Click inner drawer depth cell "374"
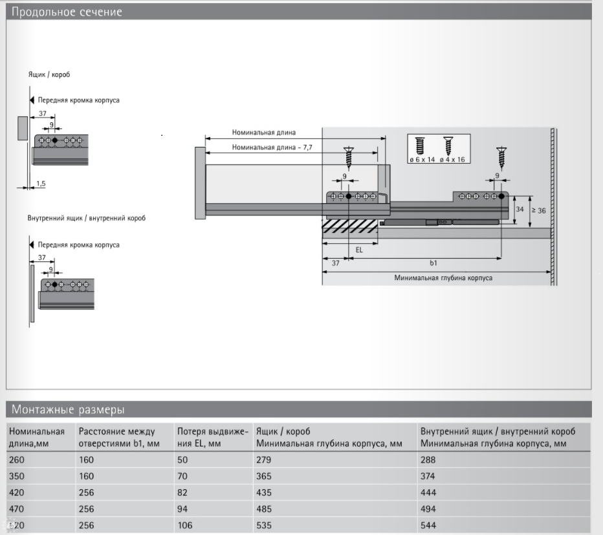The image size is (603, 535). (x=428, y=476)
